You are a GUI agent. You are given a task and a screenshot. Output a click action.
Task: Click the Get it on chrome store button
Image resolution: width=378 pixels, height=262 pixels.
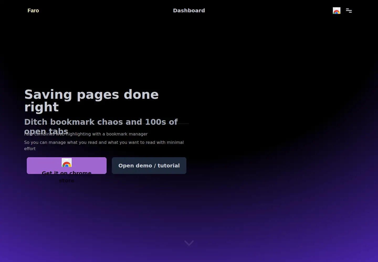tap(67, 166)
